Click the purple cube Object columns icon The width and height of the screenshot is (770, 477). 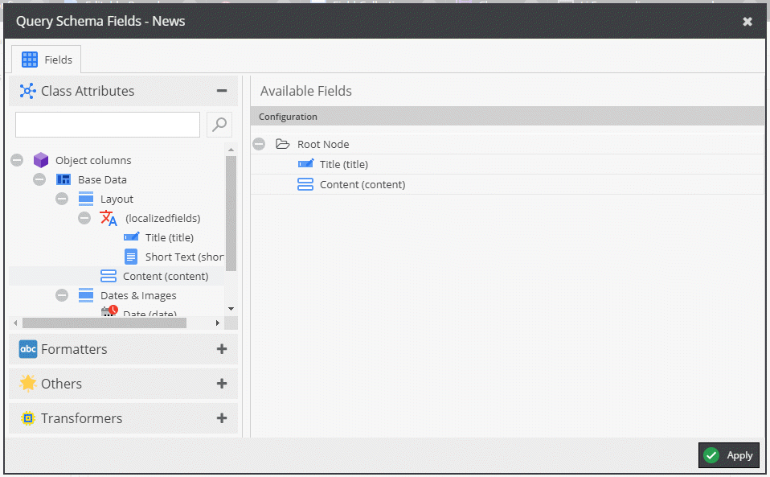coord(41,160)
